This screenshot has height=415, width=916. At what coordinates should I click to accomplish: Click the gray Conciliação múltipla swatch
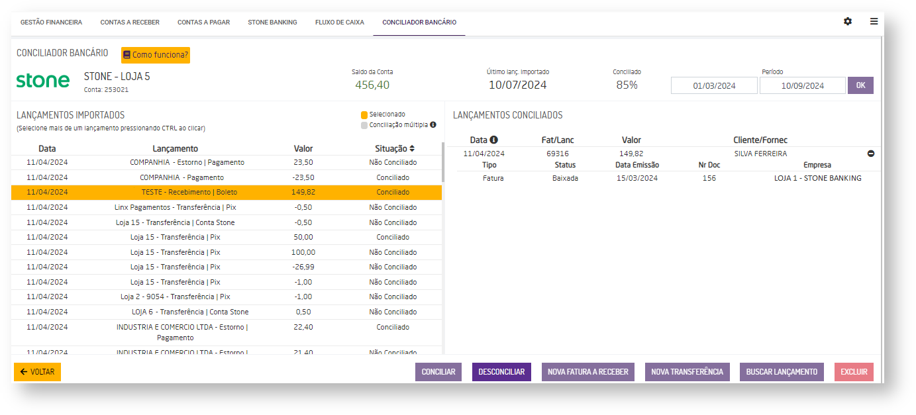coord(364,124)
